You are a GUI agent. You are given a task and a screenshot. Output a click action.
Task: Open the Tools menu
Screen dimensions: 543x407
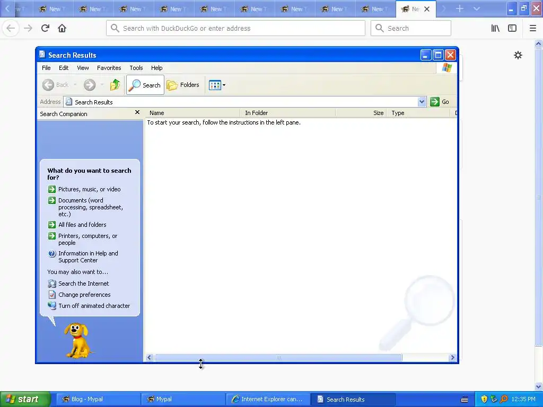pyautogui.click(x=136, y=68)
